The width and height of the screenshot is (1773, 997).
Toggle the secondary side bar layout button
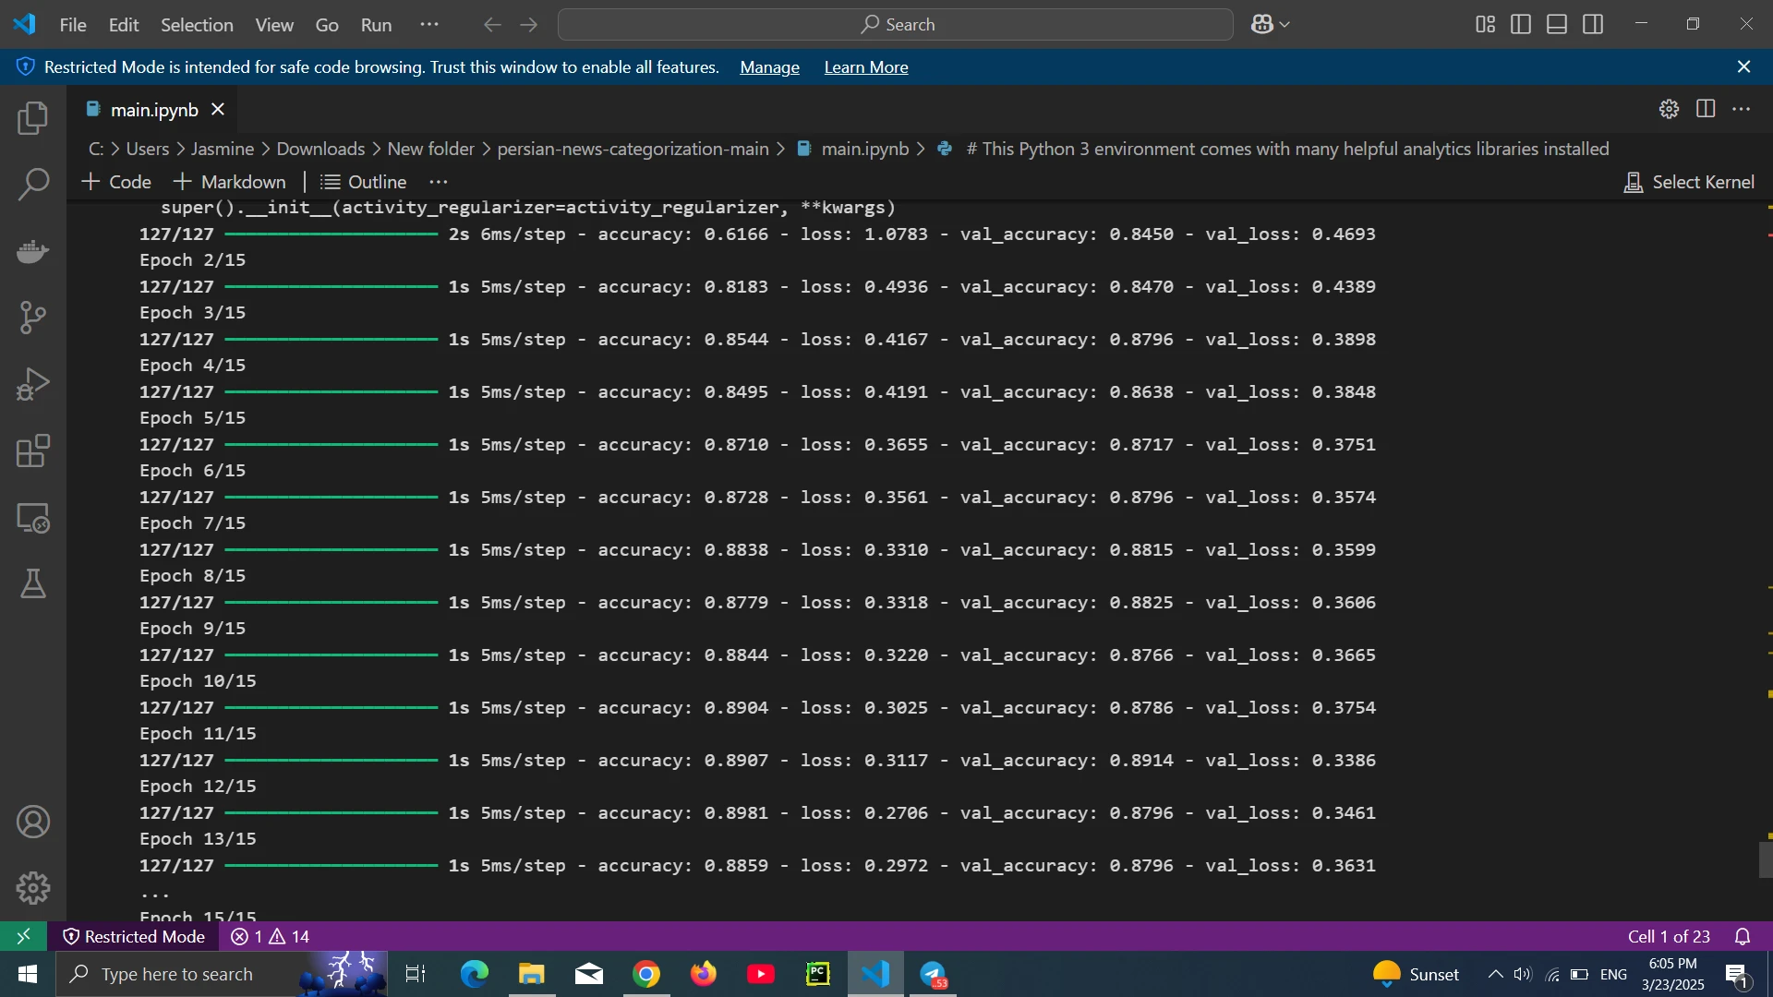1593,25
